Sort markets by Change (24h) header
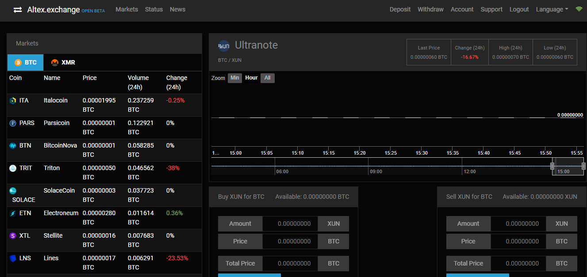Screen dimensions: 587x277 [x=176, y=83]
